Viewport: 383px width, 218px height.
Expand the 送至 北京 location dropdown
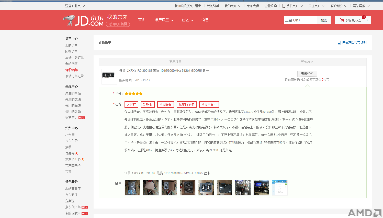75,6
